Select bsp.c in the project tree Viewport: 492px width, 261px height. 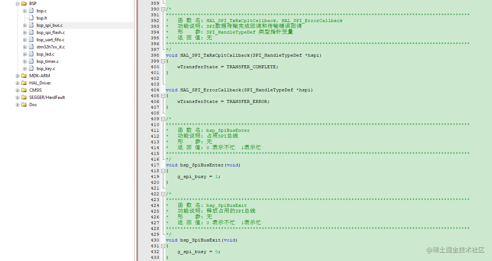tap(42, 11)
